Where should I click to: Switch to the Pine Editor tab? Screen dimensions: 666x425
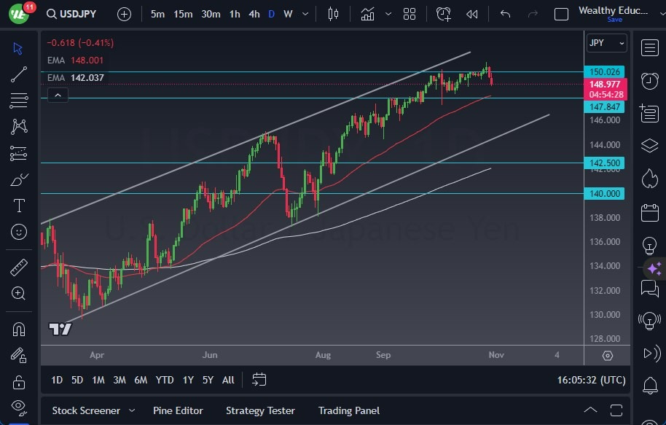coord(178,410)
